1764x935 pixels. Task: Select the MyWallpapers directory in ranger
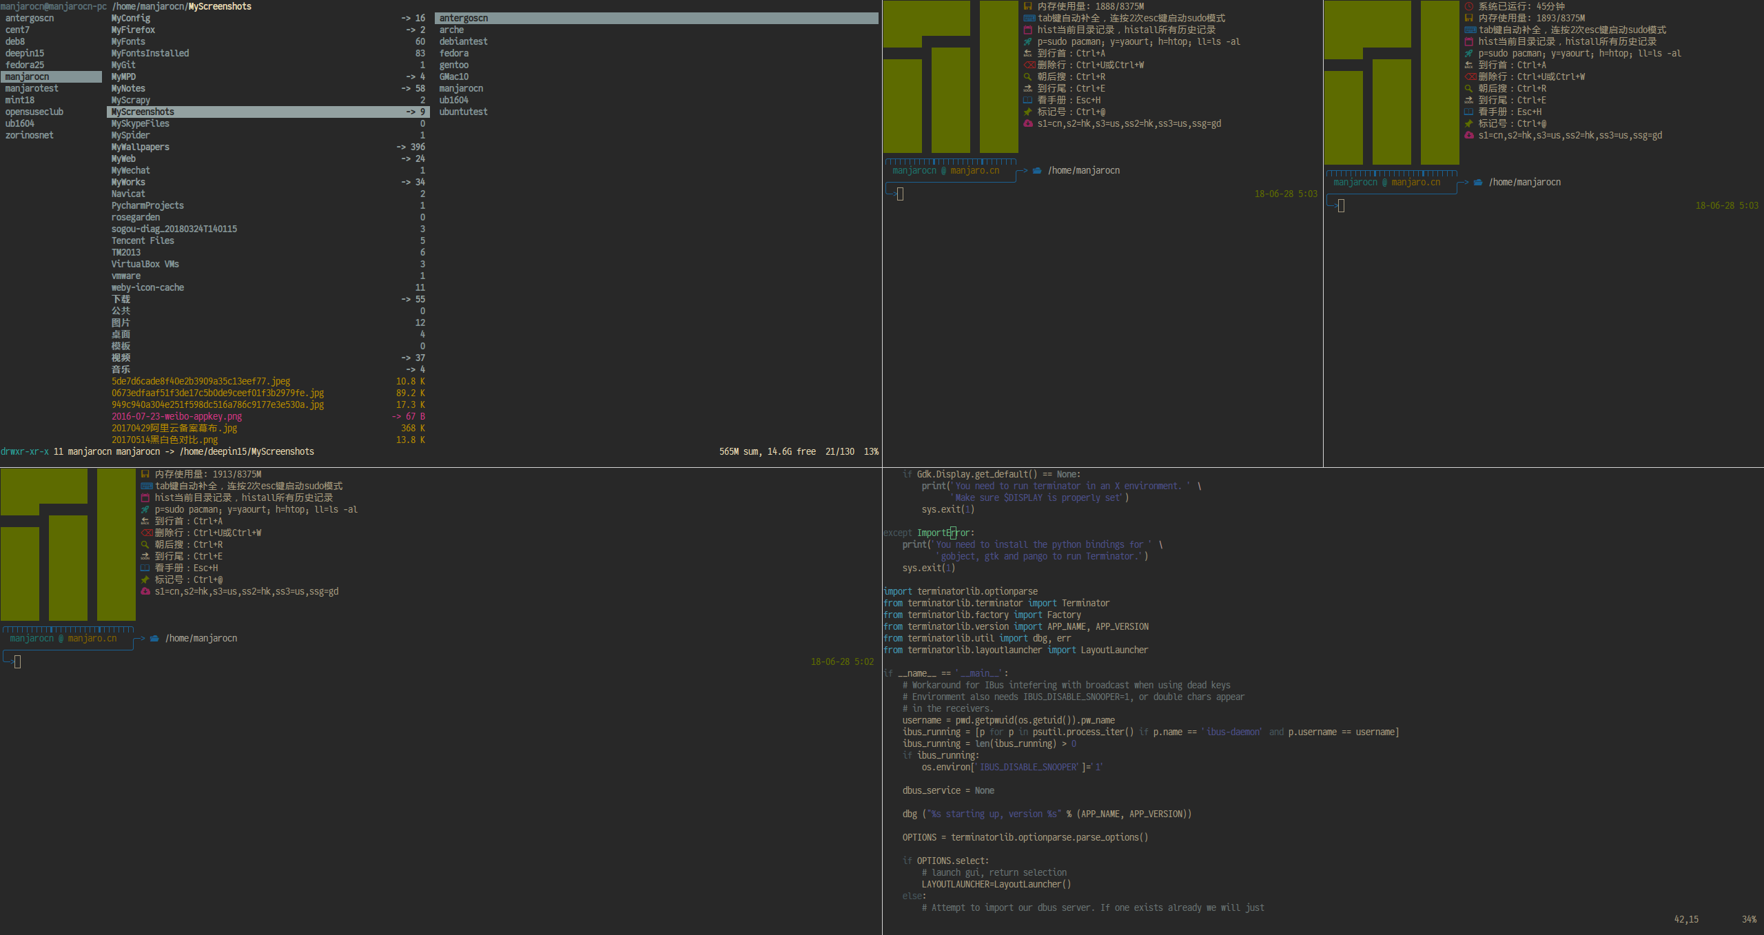point(141,147)
